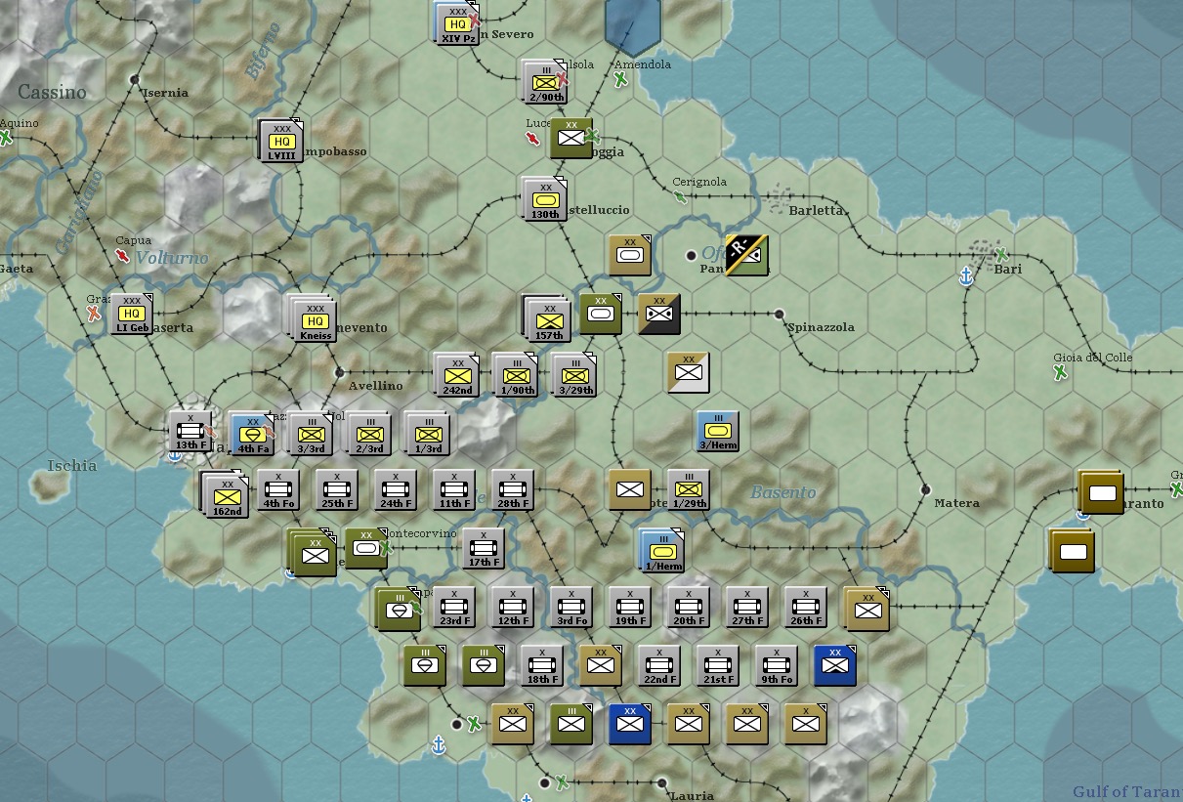Select the 157th division counter stack
Viewport: 1183px width, 802px height.
[547, 318]
